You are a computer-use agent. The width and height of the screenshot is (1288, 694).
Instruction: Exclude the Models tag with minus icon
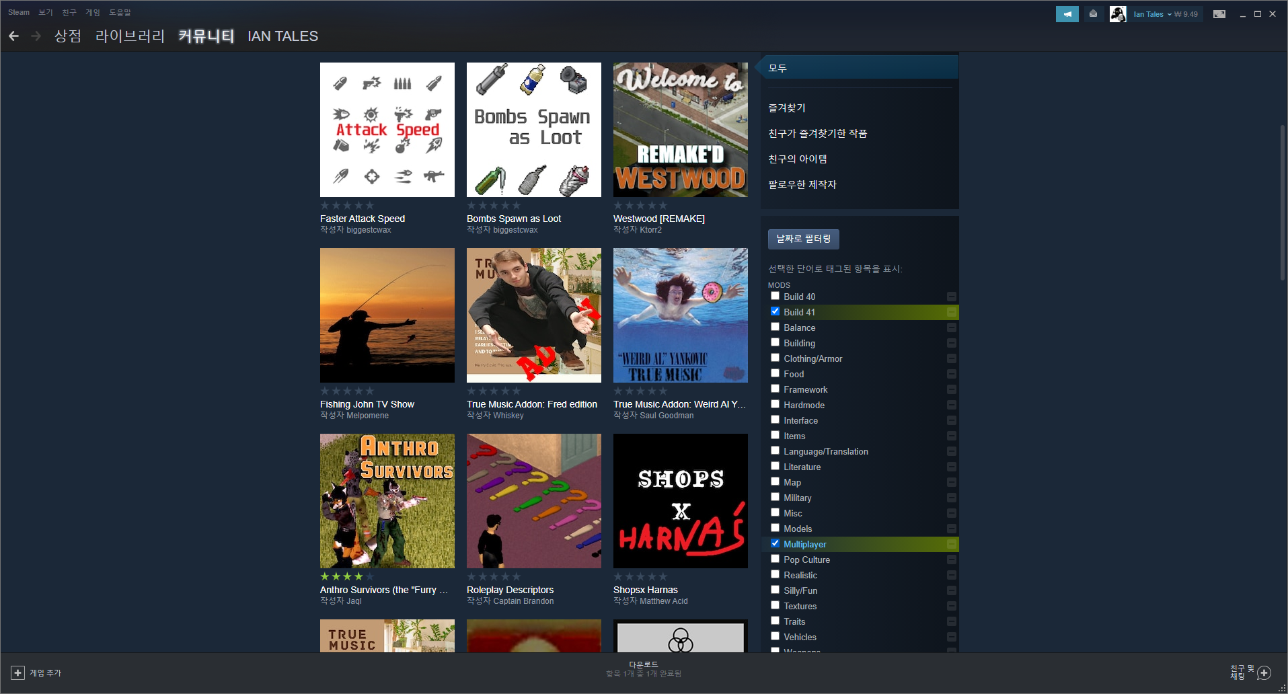pos(951,529)
